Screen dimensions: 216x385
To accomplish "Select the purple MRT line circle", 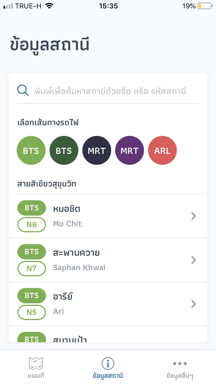I will [x=129, y=150].
